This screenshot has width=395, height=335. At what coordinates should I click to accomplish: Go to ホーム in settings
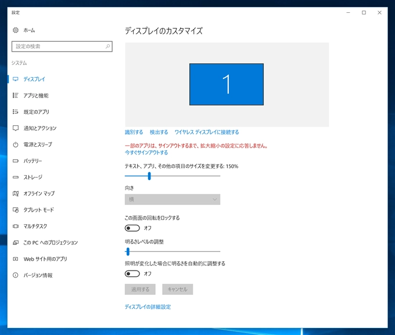pyautogui.click(x=29, y=30)
